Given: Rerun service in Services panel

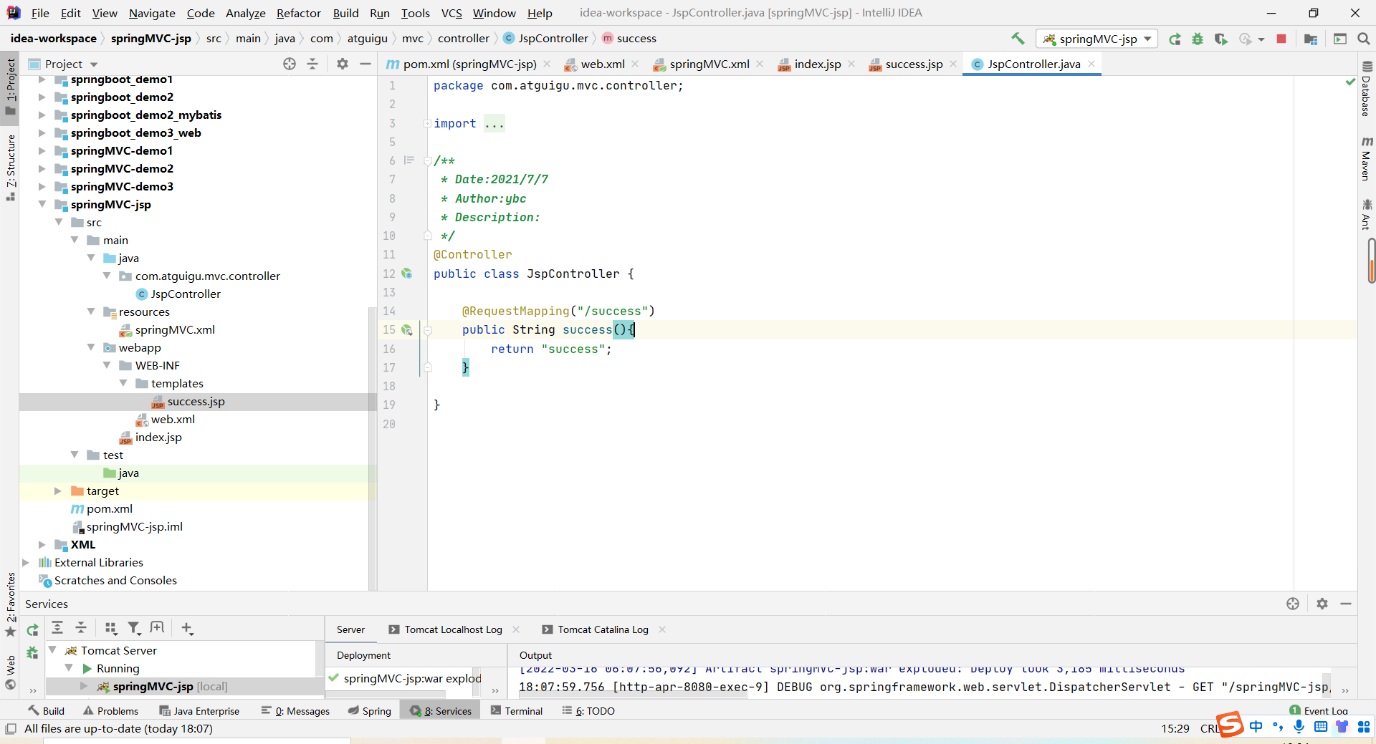Looking at the screenshot, I should coord(32,630).
